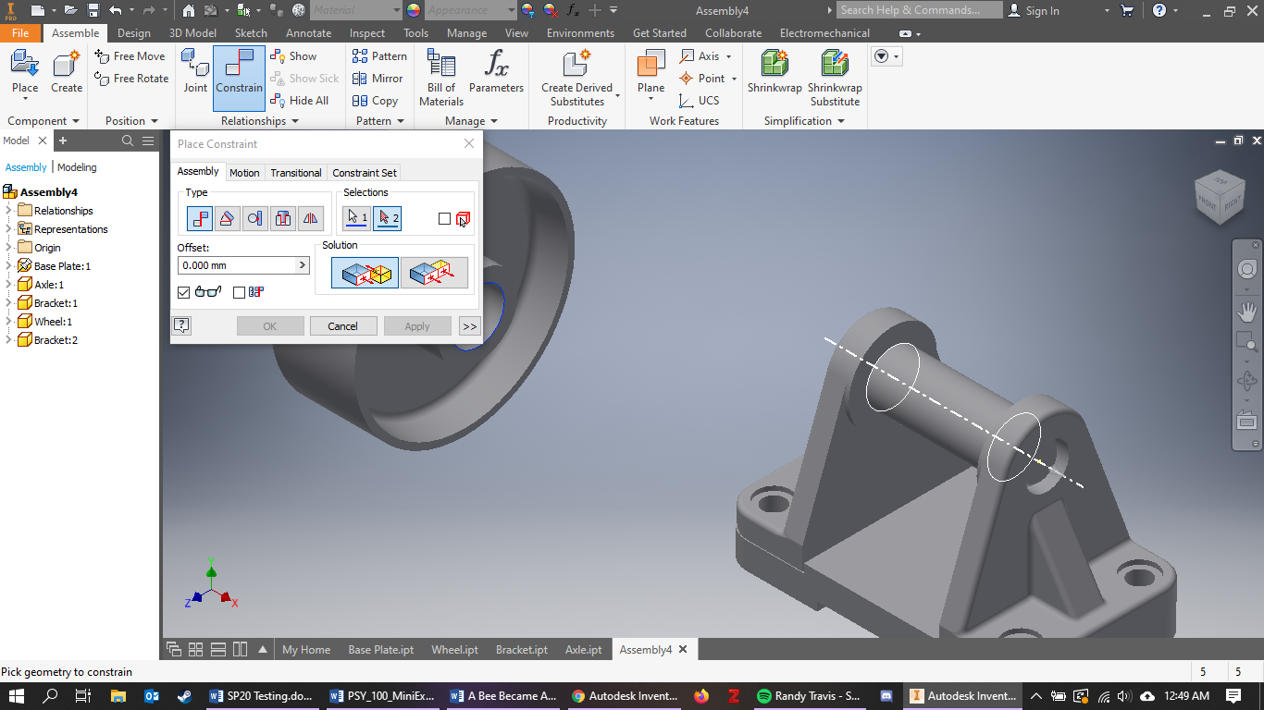Click Sign In
Screen dimensions: 1264x710
(1034, 10)
